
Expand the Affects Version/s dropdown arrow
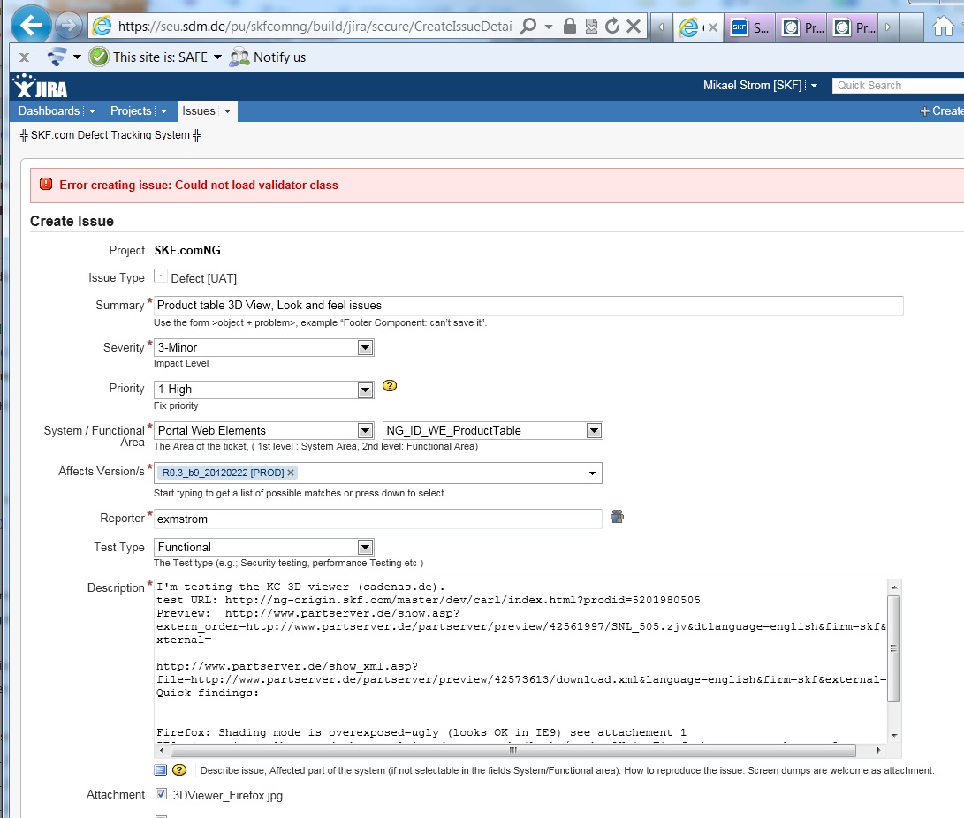592,473
